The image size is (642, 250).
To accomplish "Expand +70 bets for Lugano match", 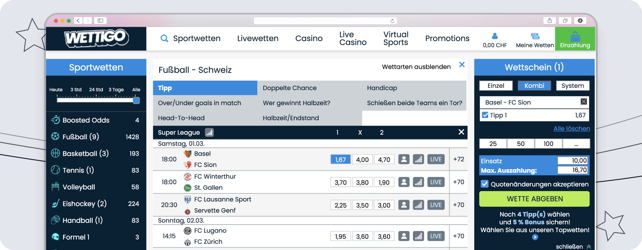I will 459,236.
